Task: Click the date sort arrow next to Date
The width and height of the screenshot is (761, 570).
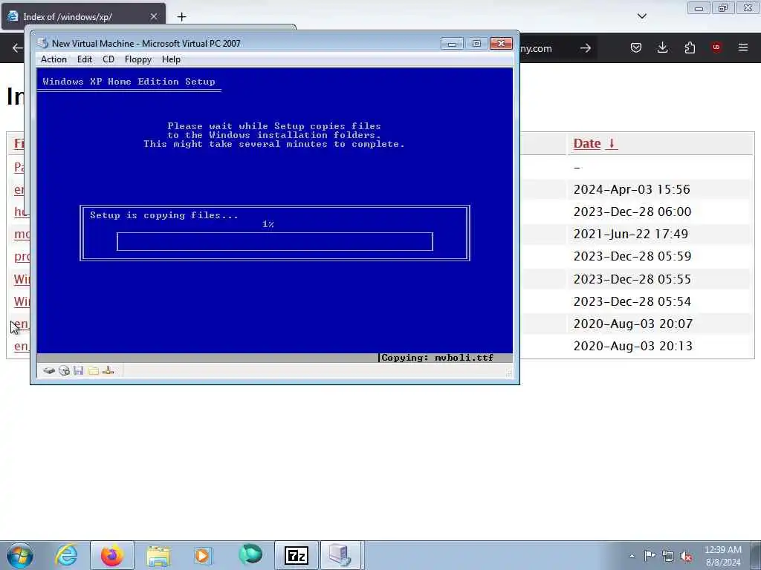Action: [612, 143]
